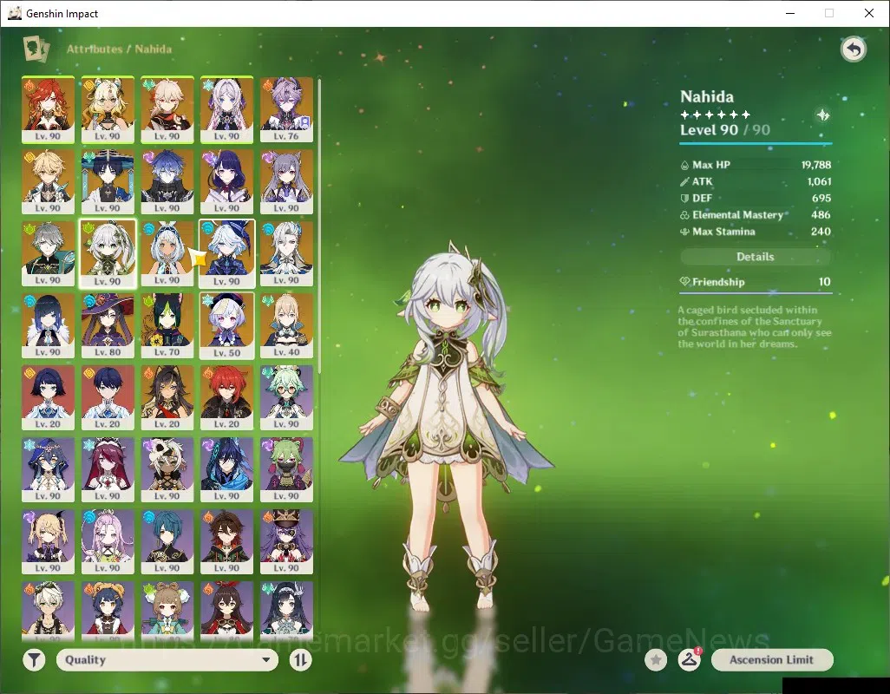The width and height of the screenshot is (890, 694).
Task: Click the Level 90 / 90 text
Action: coord(725,130)
